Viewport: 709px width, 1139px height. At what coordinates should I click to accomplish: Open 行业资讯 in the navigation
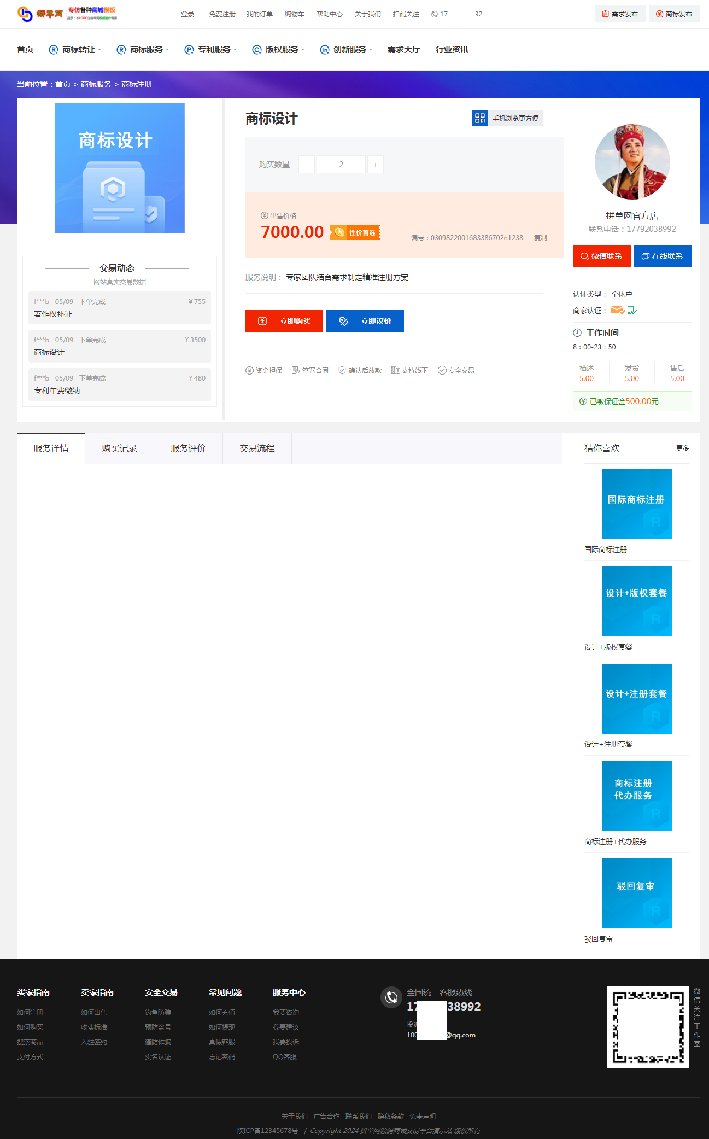(x=452, y=50)
